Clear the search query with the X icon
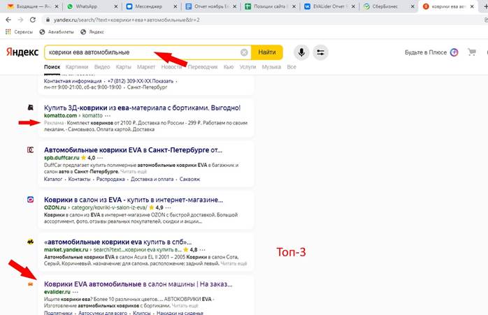488x315 pixels. (244, 52)
